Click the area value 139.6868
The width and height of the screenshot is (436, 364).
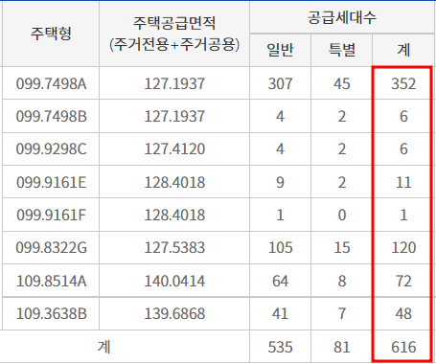pos(174,313)
